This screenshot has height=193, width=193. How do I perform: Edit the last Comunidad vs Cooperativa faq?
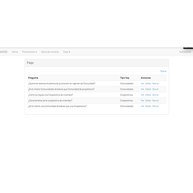click(x=148, y=106)
